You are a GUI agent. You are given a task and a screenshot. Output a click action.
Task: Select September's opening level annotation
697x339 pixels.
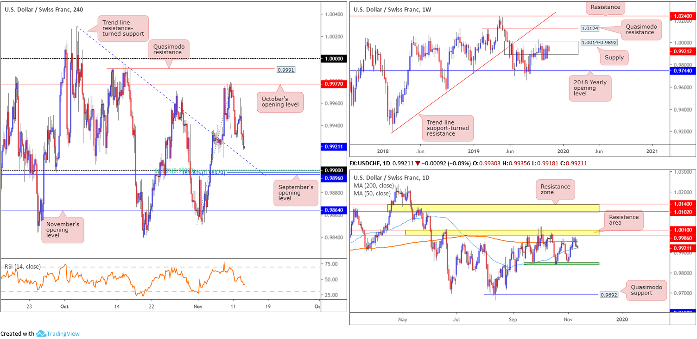(297, 192)
